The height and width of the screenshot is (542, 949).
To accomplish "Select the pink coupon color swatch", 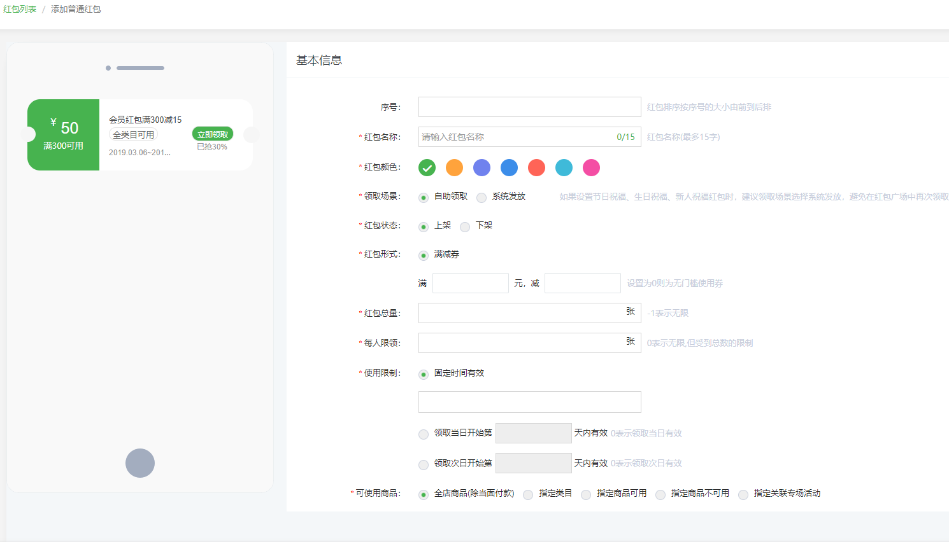I will click(x=591, y=167).
